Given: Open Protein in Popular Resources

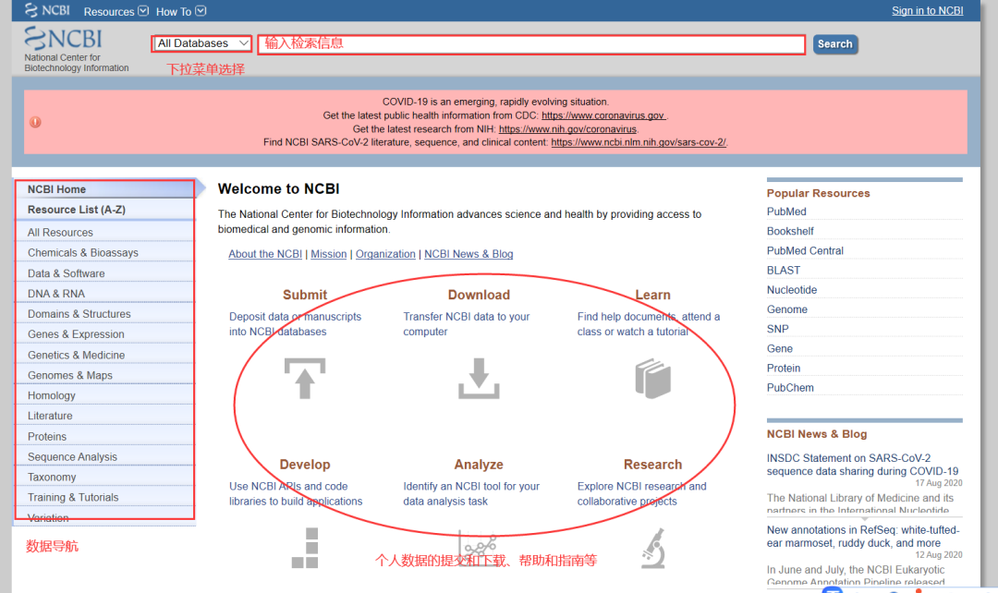Looking at the screenshot, I should click(784, 368).
